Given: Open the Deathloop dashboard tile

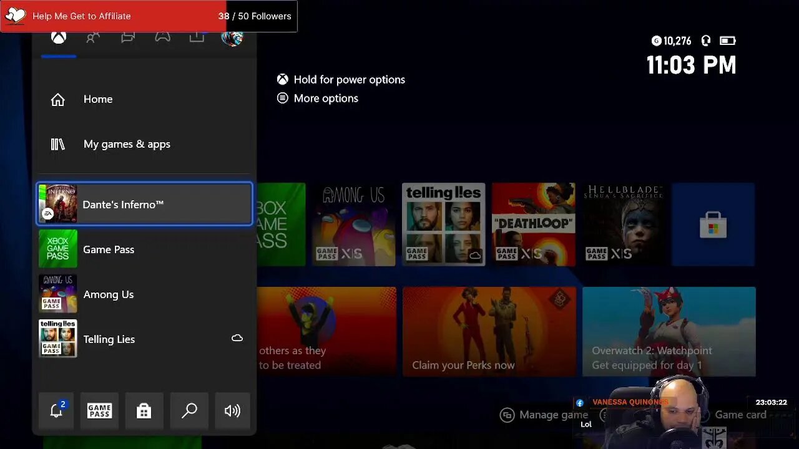Looking at the screenshot, I should click(534, 224).
